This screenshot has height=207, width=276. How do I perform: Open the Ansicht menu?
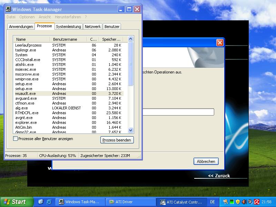tap(45, 17)
